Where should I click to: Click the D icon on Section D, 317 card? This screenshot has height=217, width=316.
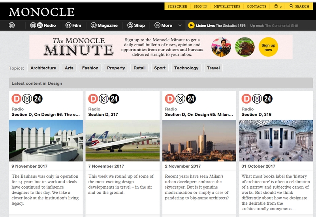click(93, 99)
